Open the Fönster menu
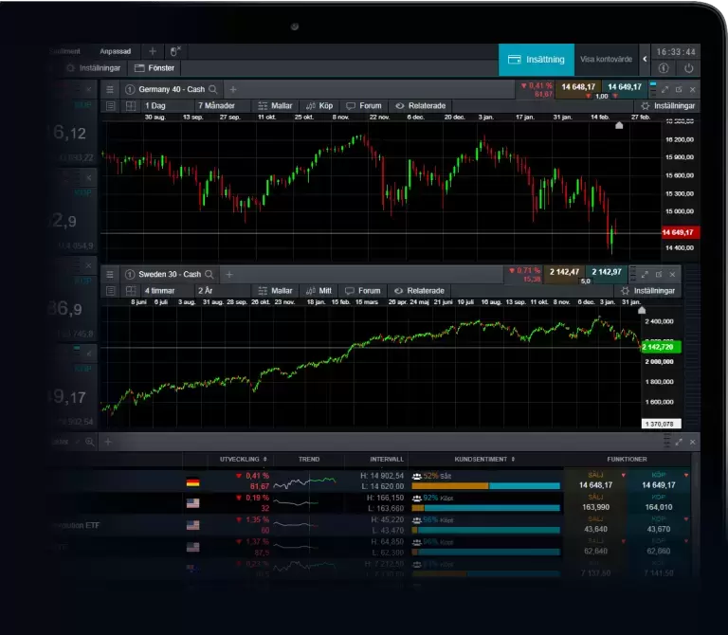 [x=155, y=68]
